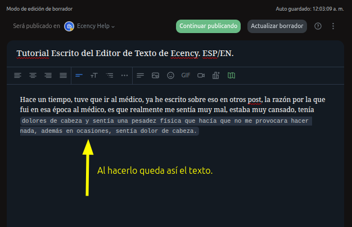Select the list formatting icon

110,76
